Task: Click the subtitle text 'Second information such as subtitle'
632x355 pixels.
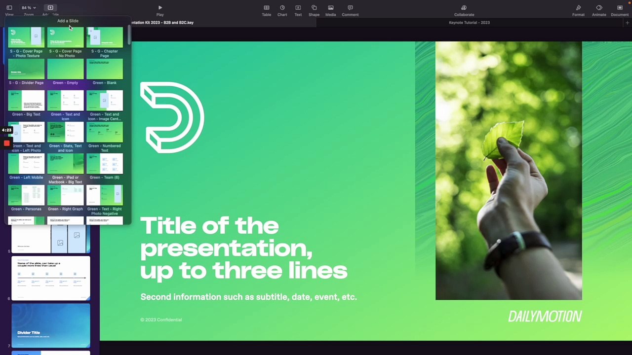Action: coord(248,297)
